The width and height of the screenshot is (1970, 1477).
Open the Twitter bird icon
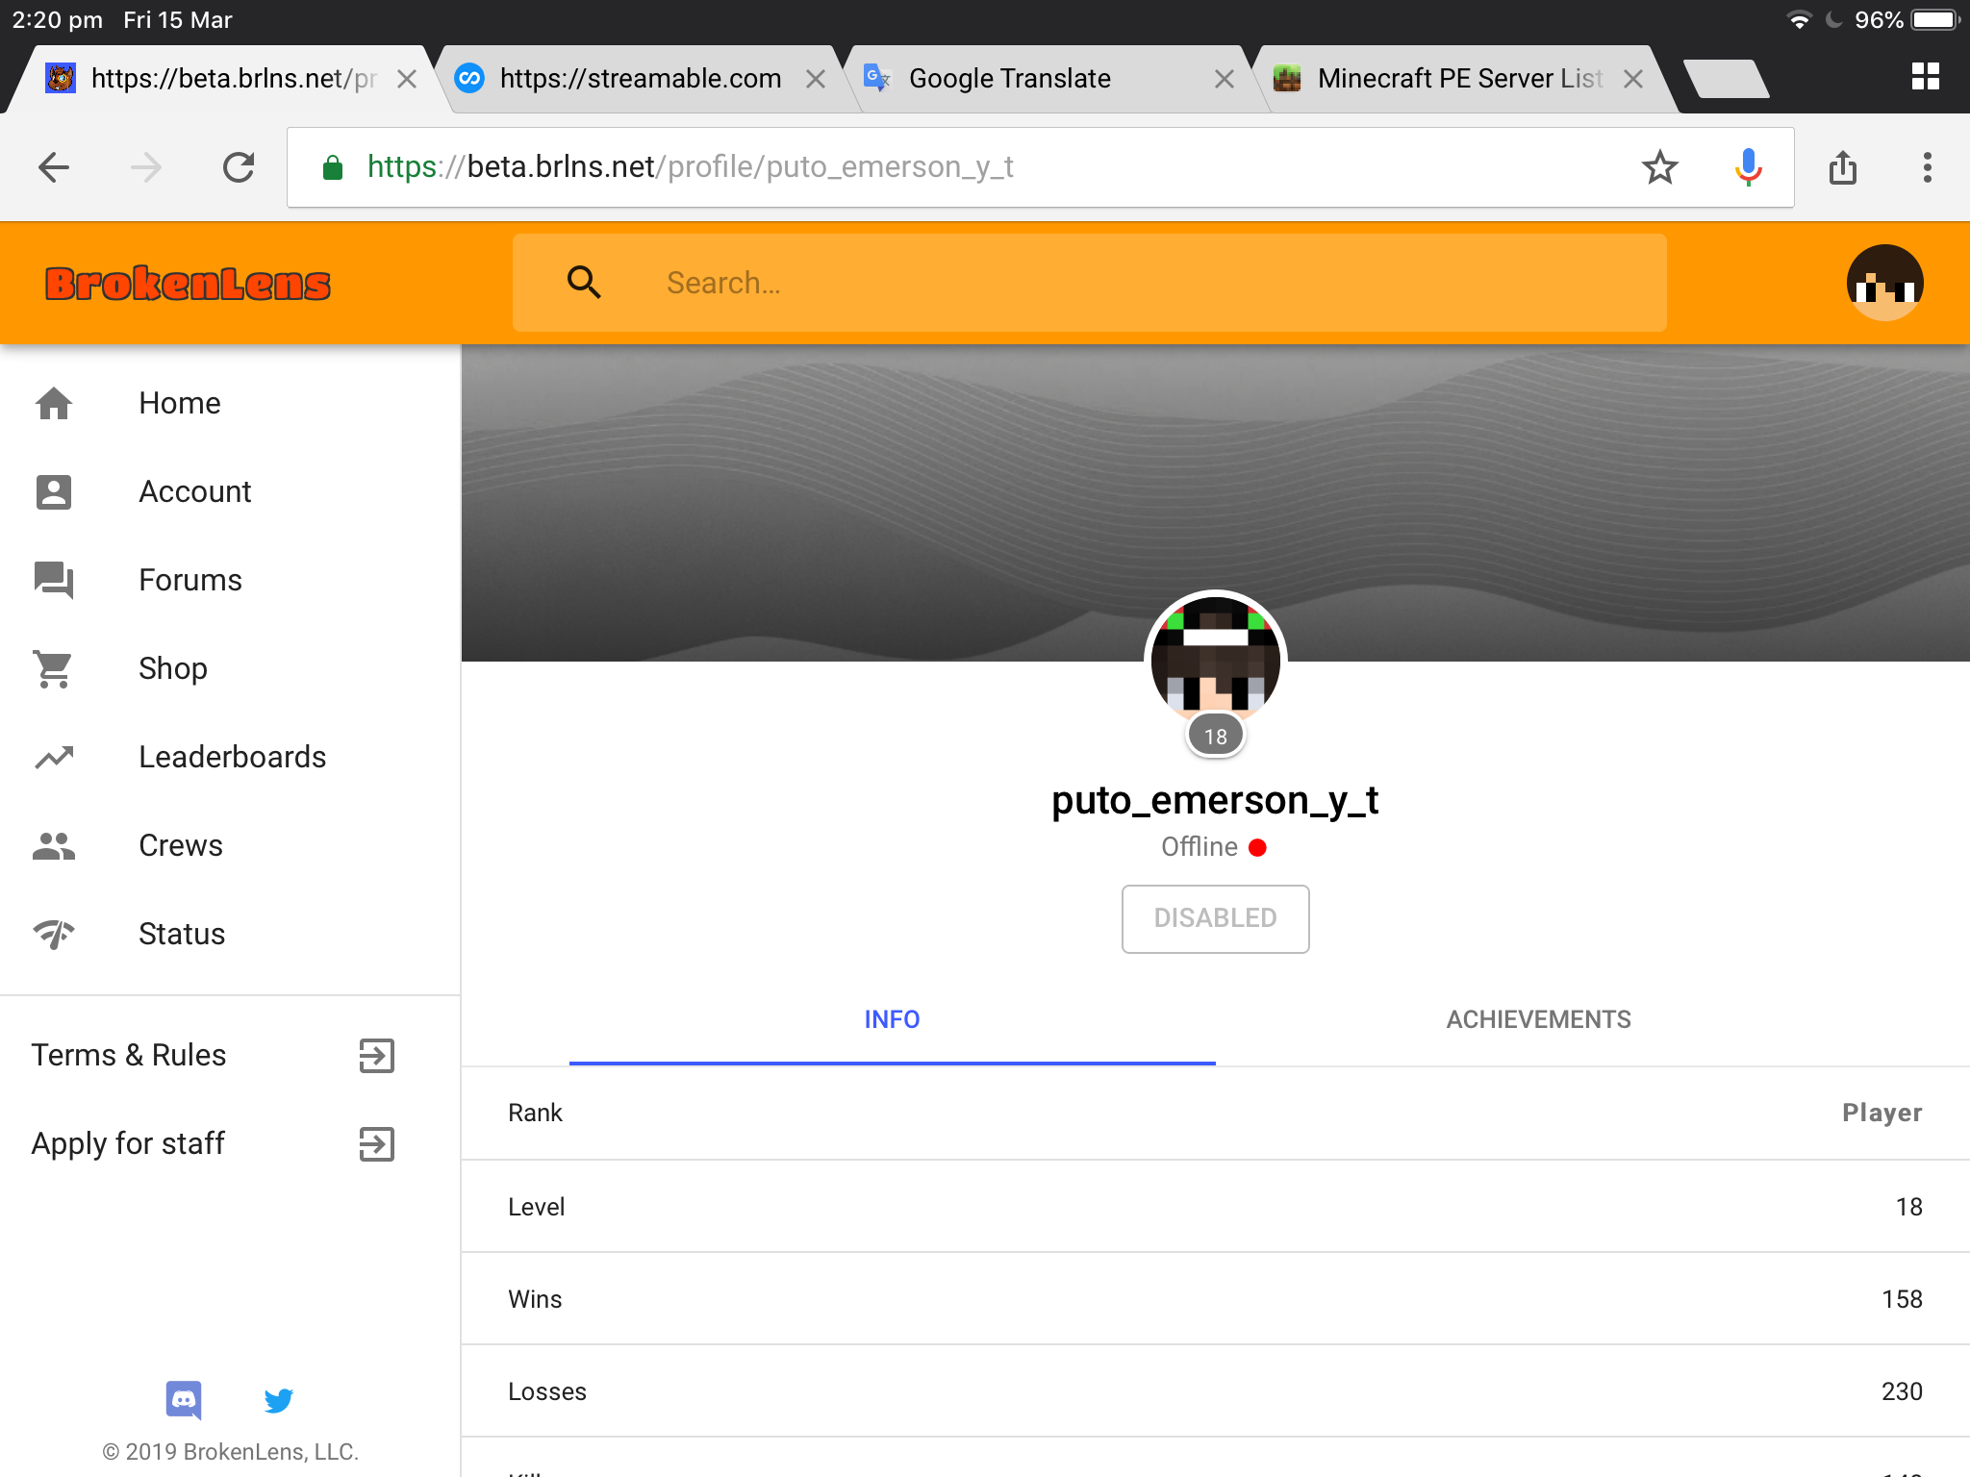tap(278, 1400)
